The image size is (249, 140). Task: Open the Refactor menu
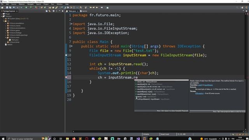22,4
